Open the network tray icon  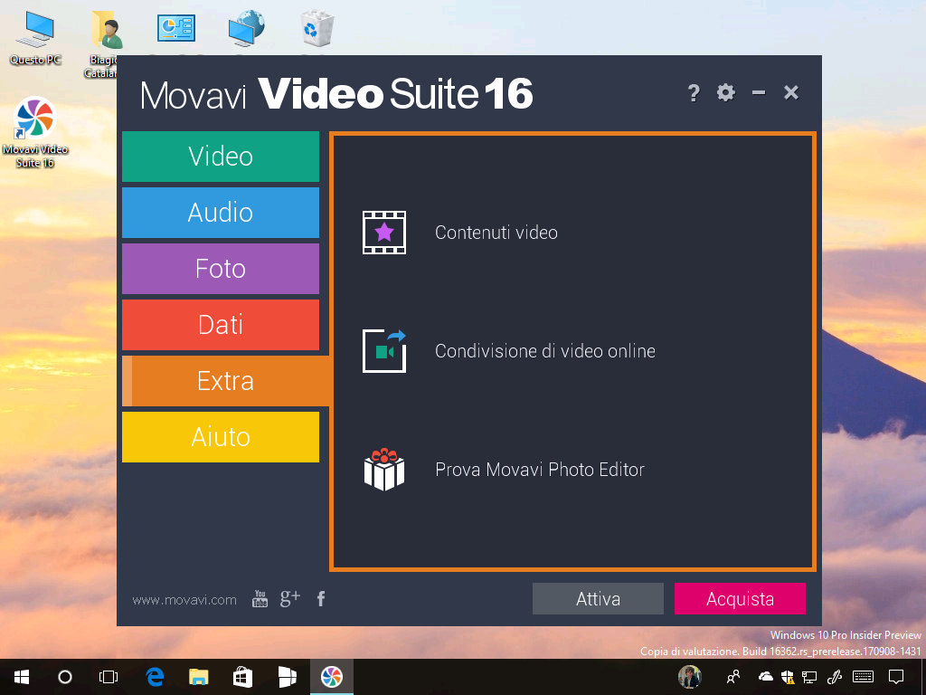pos(809,677)
